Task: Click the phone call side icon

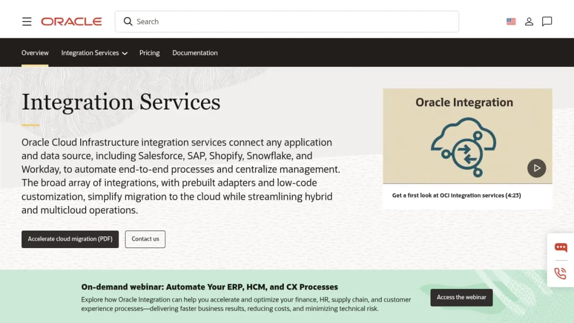Action: 560,274
